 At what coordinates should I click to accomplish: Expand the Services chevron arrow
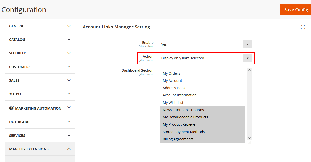click(x=69, y=135)
